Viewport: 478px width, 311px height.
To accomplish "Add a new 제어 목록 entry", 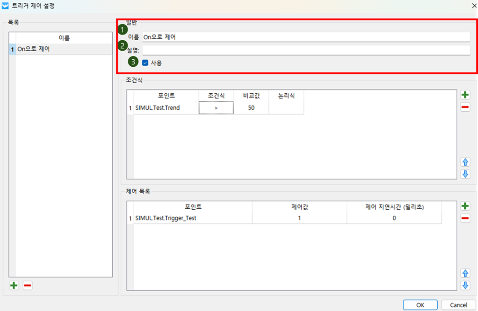I will point(465,206).
